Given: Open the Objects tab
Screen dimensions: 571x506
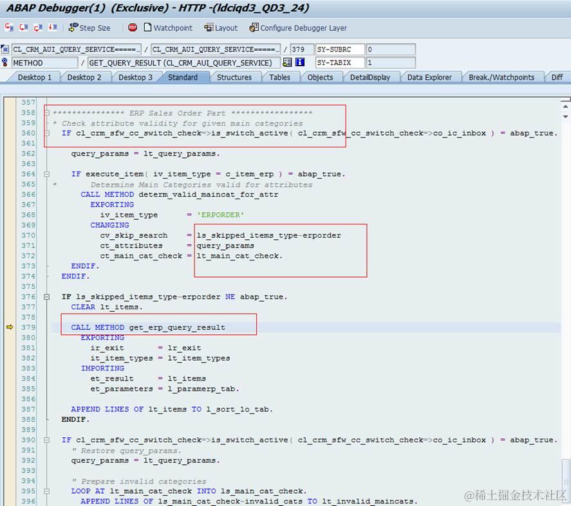Looking at the screenshot, I should point(320,77).
